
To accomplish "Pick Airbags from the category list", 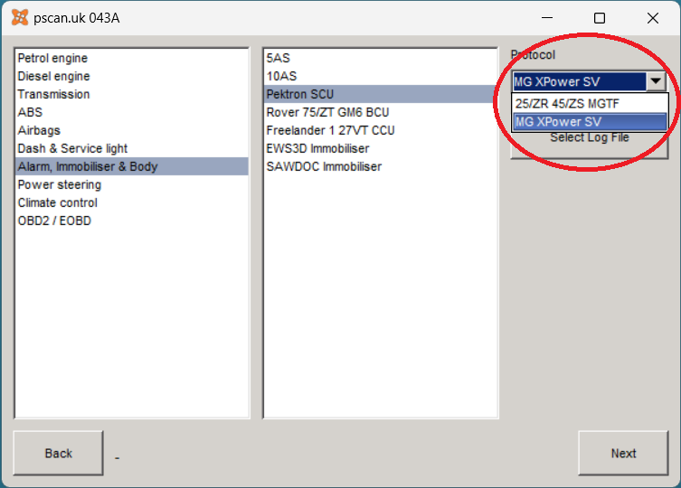I will coord(132,130).
